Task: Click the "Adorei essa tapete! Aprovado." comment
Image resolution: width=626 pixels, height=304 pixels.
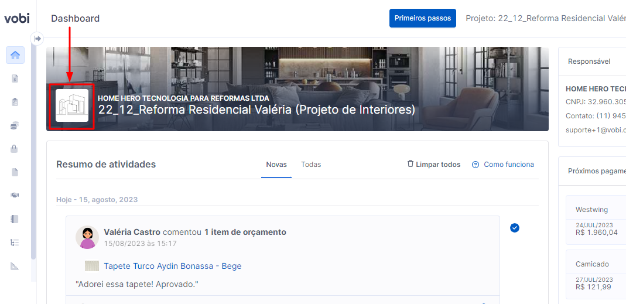Action: tap(137, 285)
